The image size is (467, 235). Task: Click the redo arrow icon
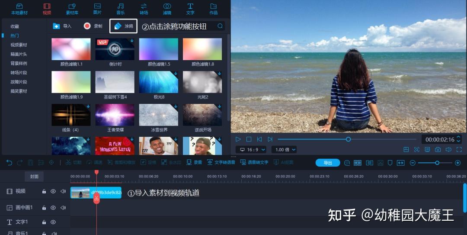coord(20,163)
